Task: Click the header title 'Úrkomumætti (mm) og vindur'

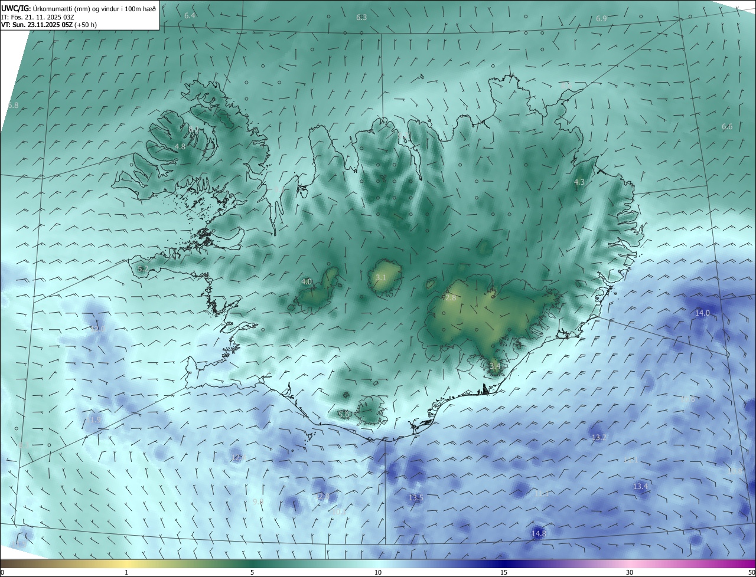Action: [76, 9]
